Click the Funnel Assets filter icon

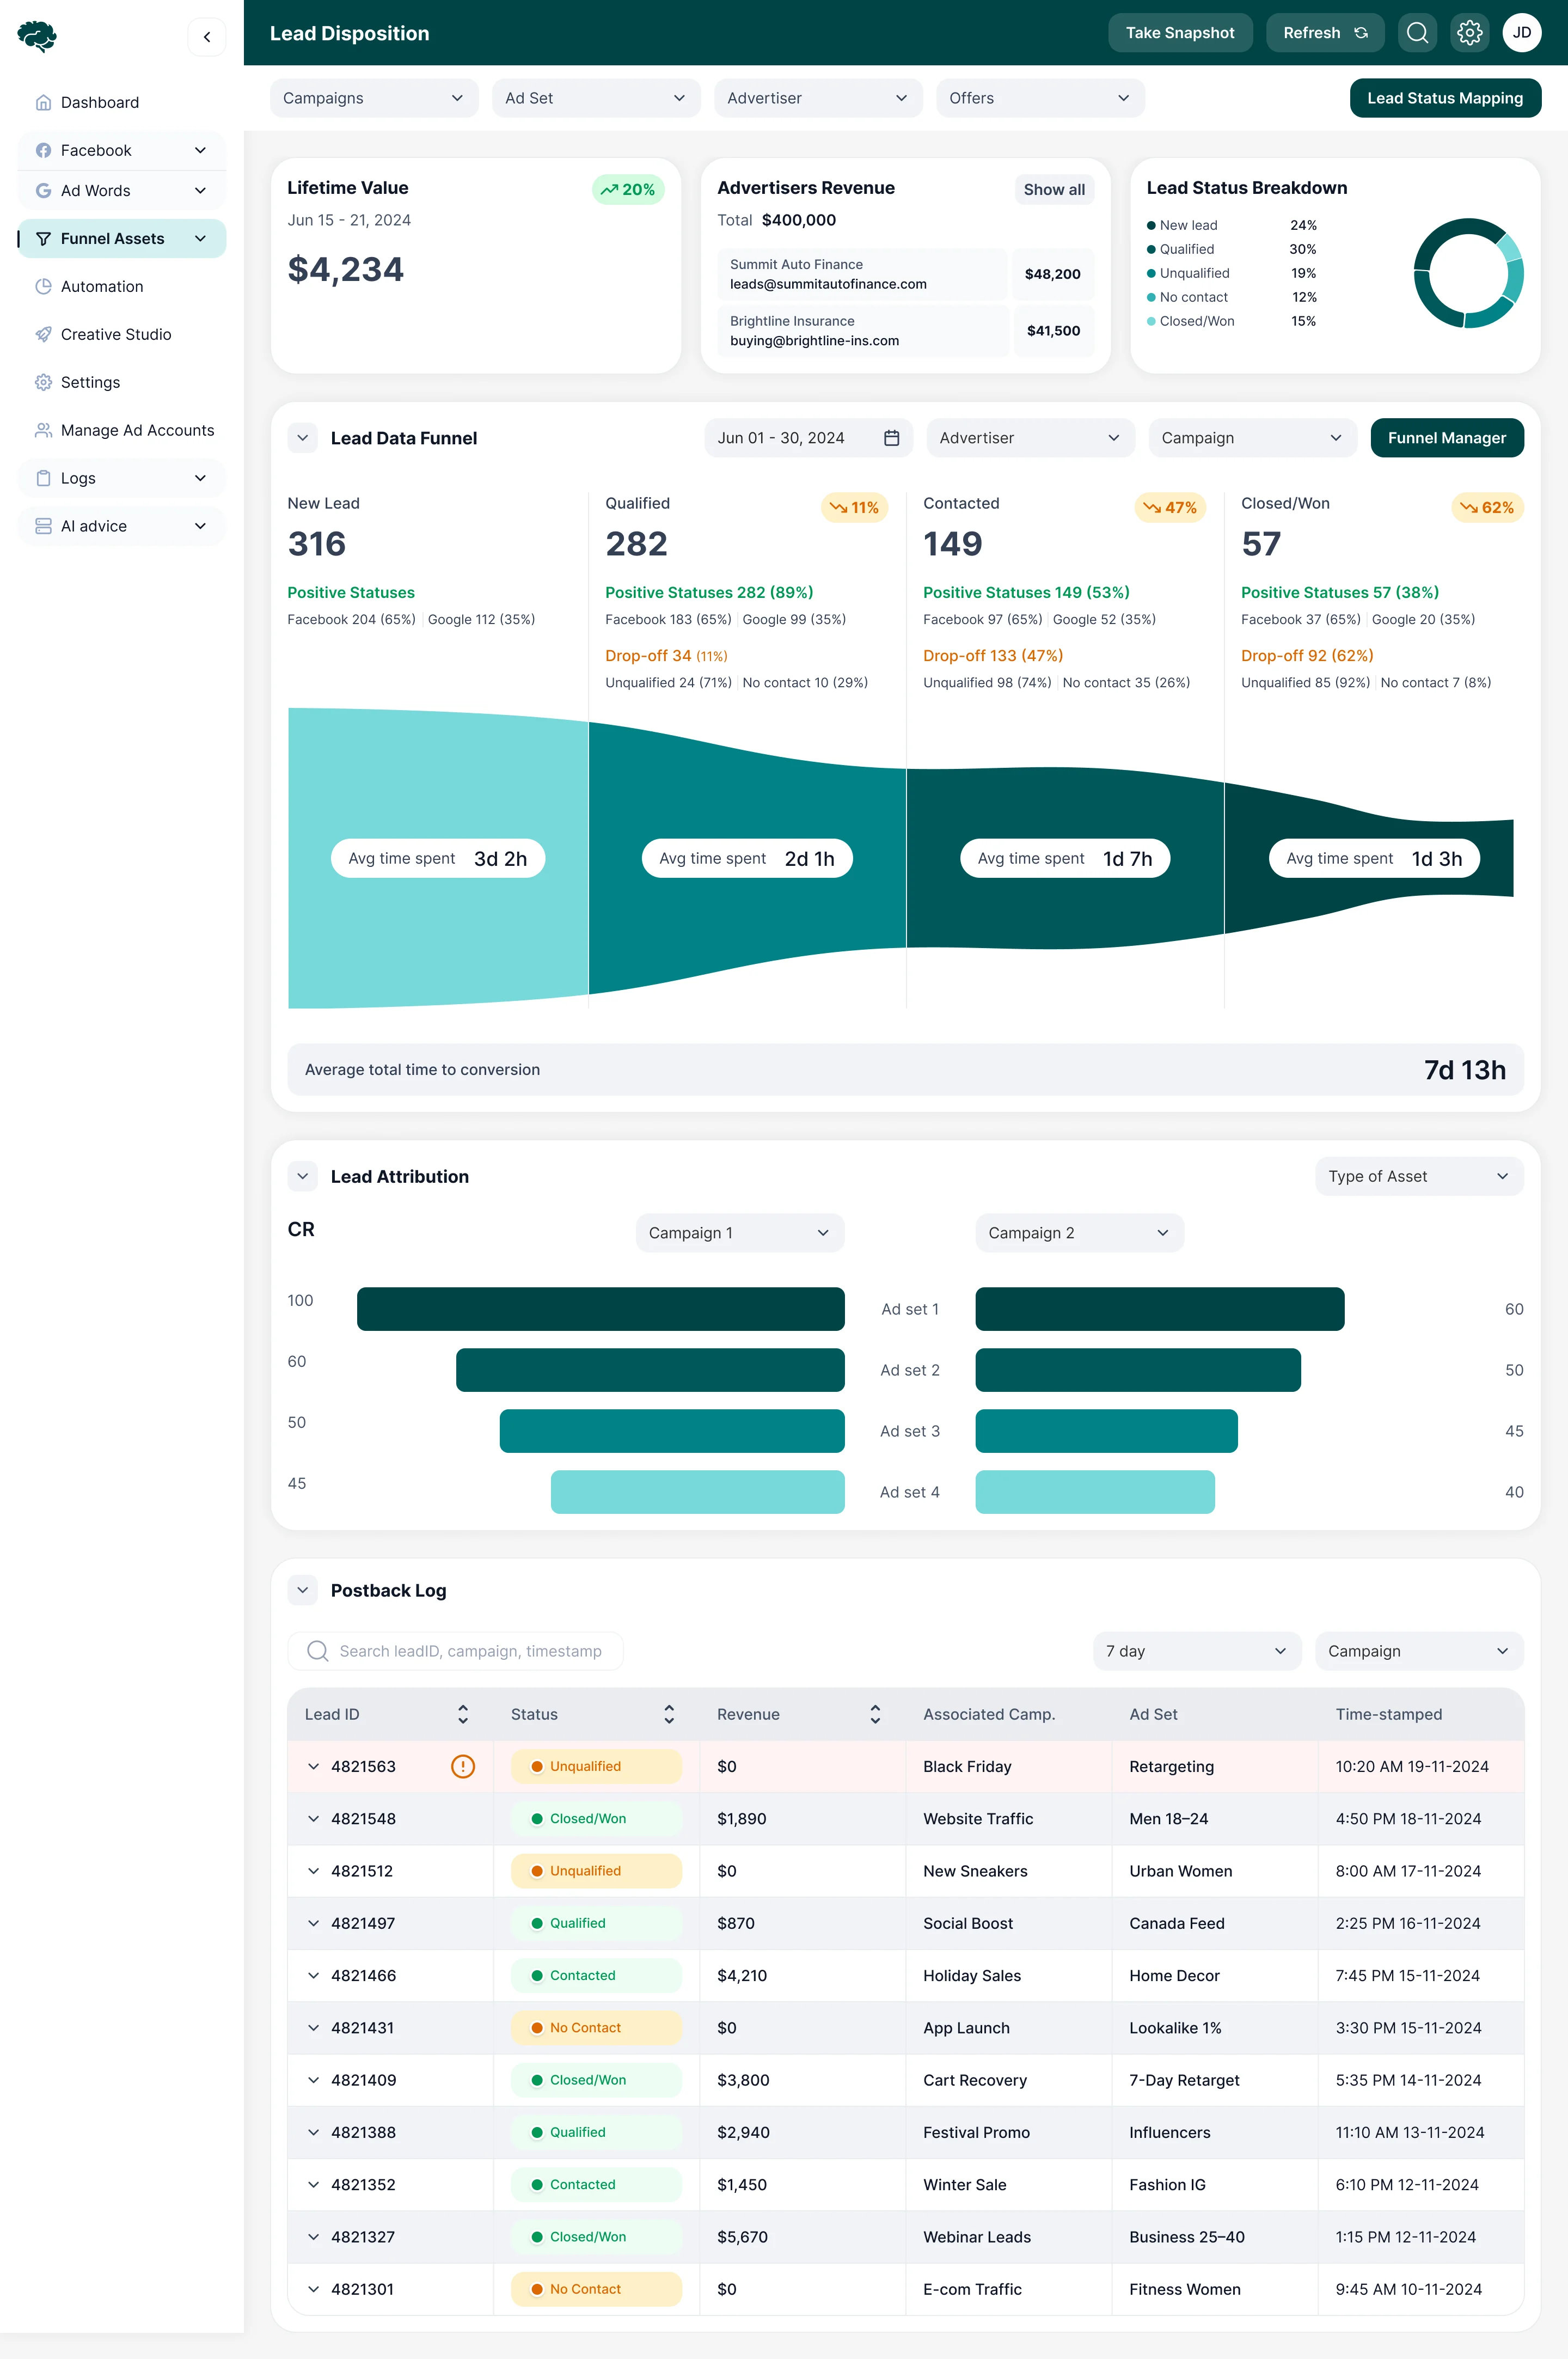coord(43,238)
